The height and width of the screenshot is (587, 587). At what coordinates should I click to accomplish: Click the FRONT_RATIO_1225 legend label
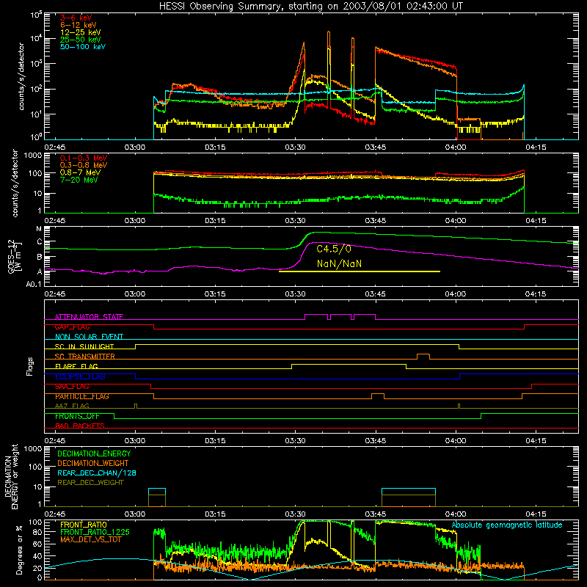(x=95, y=532)
